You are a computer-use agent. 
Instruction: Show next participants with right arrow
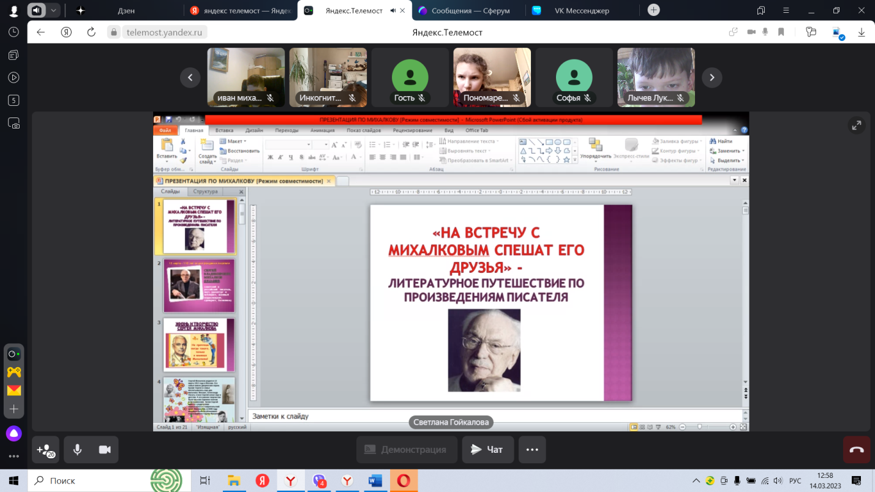tap(712, 78)
